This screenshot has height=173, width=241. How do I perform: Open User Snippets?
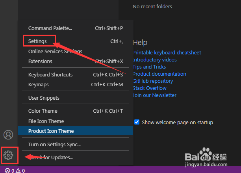44,98
